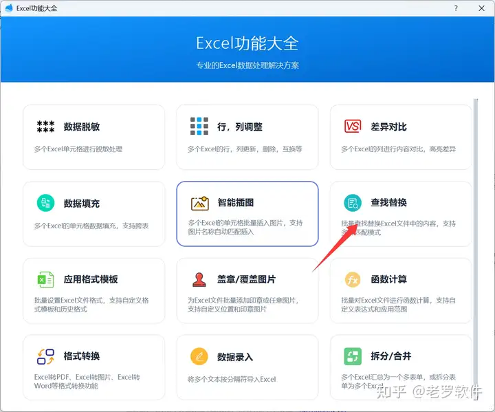Open the 查找替换 title text

tap(388, 202)
